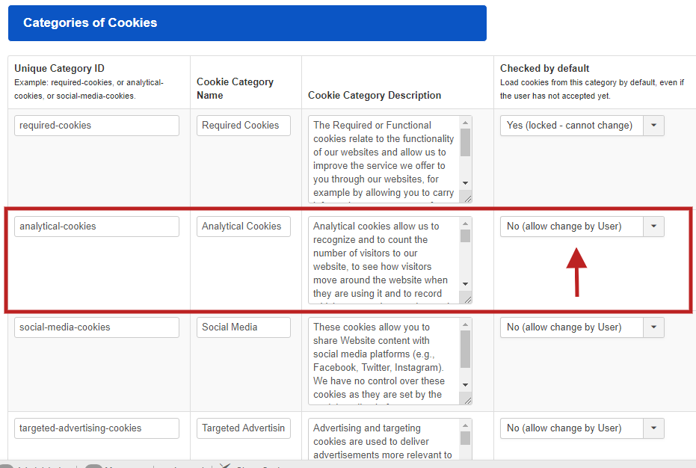Open the social-media-cookies Checked by default dropdown

coord(582,327)
